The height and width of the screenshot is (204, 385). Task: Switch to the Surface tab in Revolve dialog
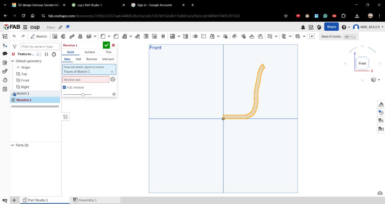(x=90, y=52)
